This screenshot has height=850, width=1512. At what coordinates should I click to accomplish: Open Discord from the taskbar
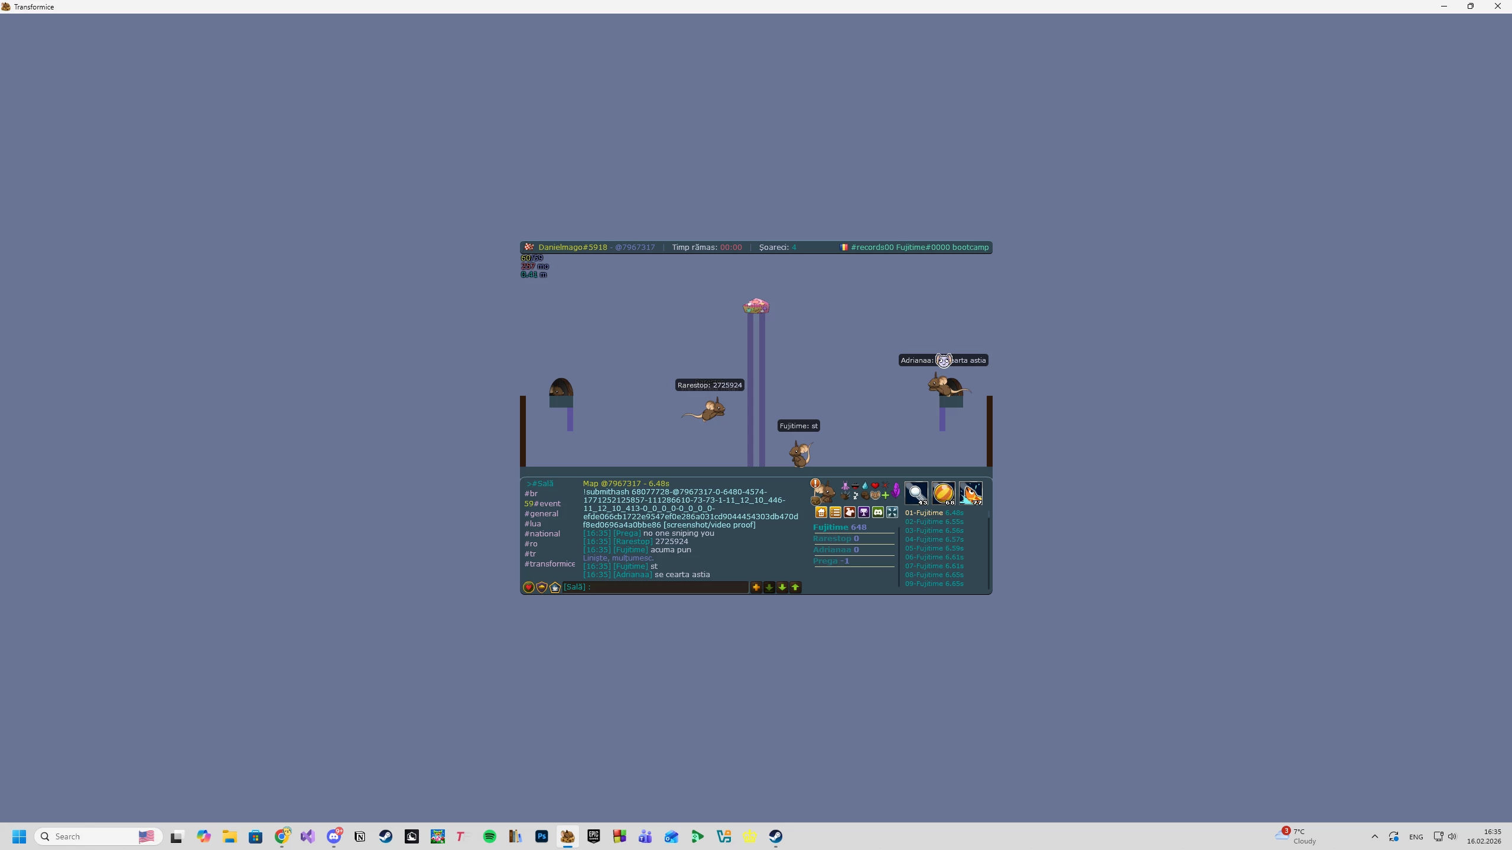click(334, 836)
